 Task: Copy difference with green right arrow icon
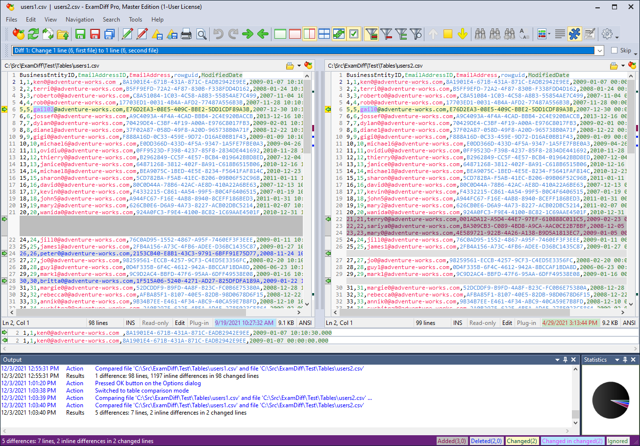(248, 34)
